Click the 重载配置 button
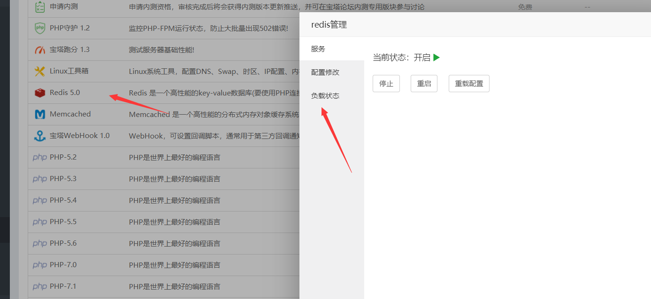The image size is (651, 299). click(x=469, y=83)
